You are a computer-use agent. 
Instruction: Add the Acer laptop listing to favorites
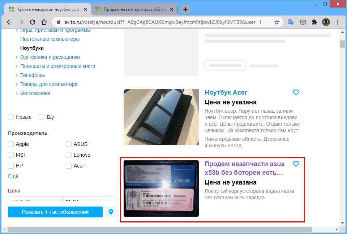[x=296, y=92]
